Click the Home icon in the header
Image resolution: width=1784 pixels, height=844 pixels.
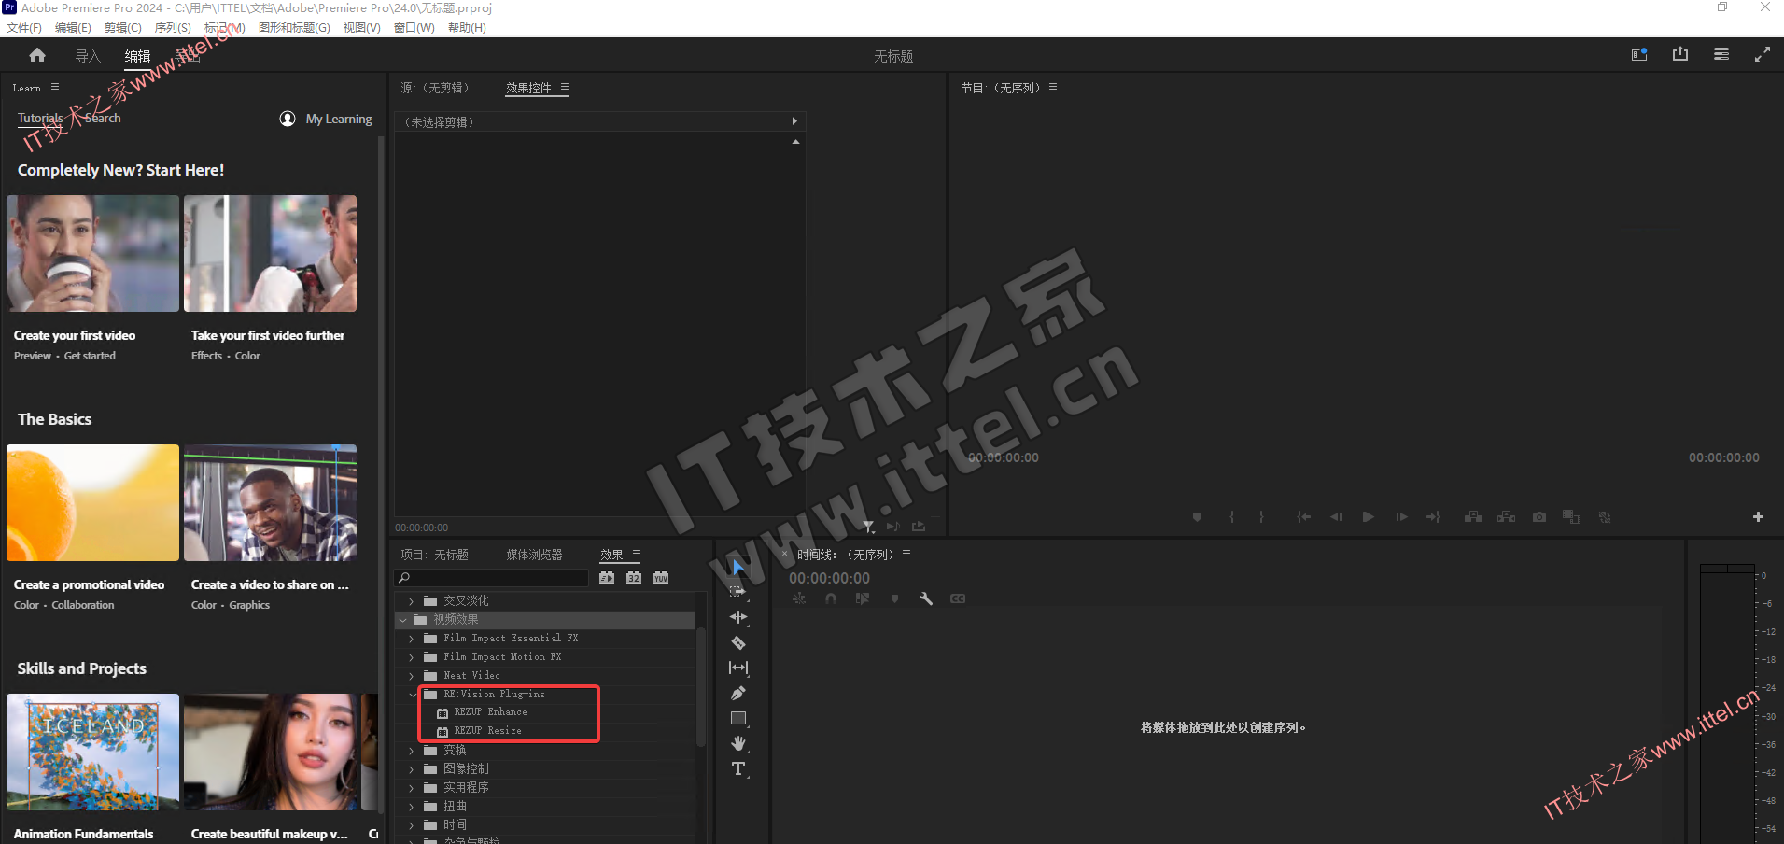coord(37,55)
